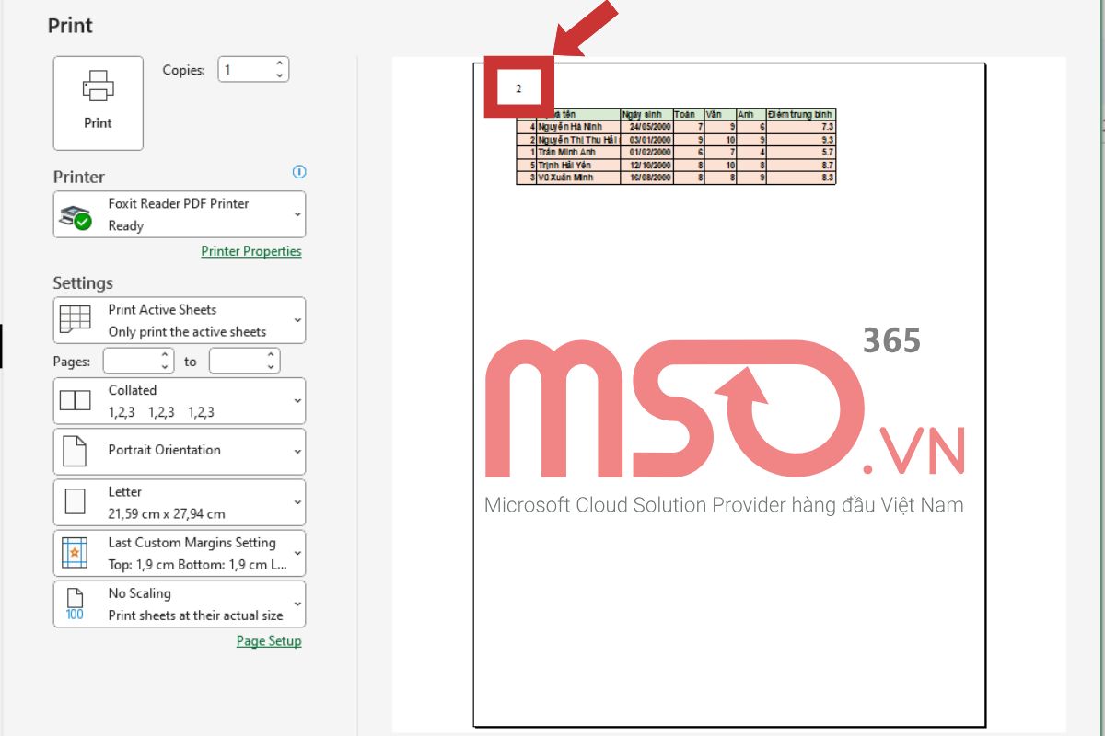Click 'Vũ Xuân Minh' in the preview table
1105x736 pixels.
click(566, 177)
